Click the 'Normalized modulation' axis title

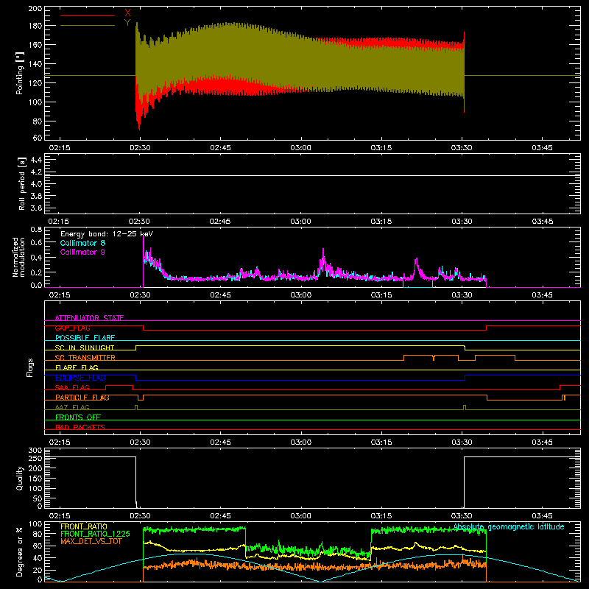[18, 257]
